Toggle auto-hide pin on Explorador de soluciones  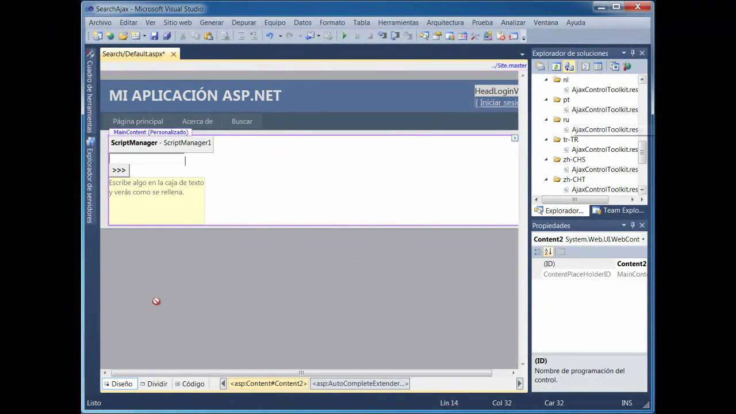[x=632, y=53]
